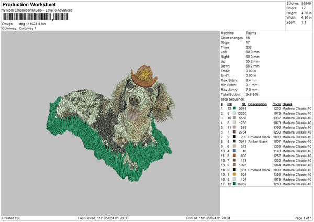314x222 pixels.
Task: Click the dog's cowboy hat in design
Action: tap(143, 75)
